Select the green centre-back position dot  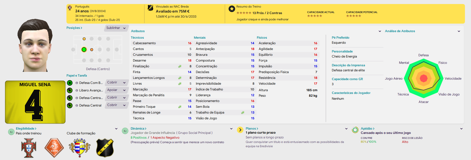coord(84,49)
